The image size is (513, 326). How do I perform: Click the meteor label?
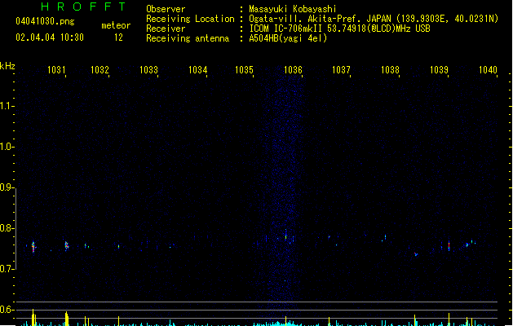pos(116,25)
